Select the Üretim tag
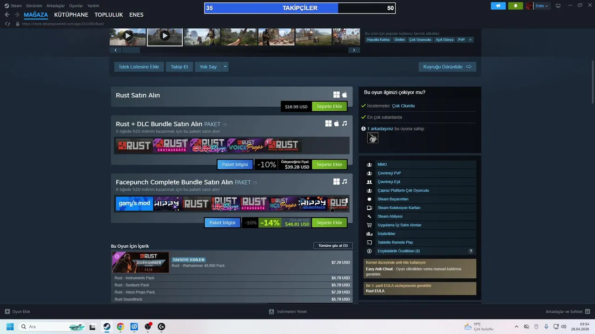595x334 pixels. tap(400, 40)
